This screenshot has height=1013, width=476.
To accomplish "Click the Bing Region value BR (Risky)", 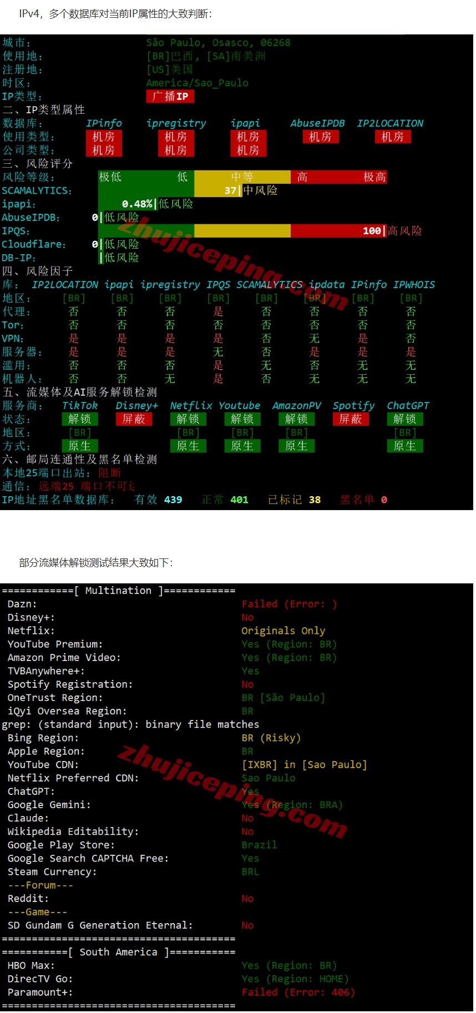I will [271, 738].
